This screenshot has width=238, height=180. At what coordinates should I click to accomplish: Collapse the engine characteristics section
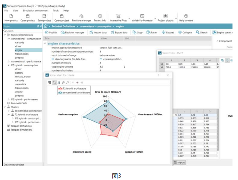[45, 43]
